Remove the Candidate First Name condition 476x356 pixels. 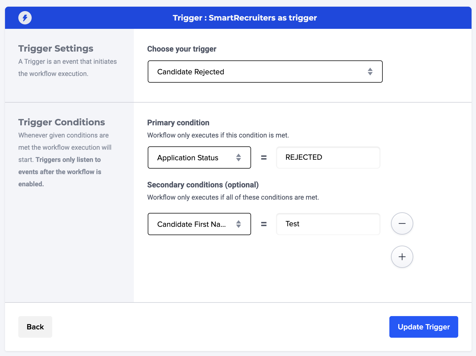pyautogui.click(x=402, y=223)
